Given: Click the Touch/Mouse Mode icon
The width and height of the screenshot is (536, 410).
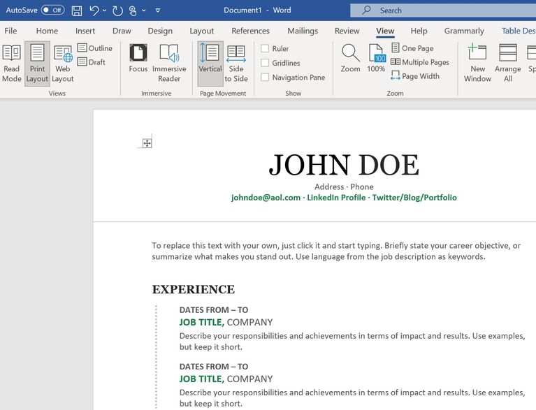Looking at the screenshot, I should point(133,10).
